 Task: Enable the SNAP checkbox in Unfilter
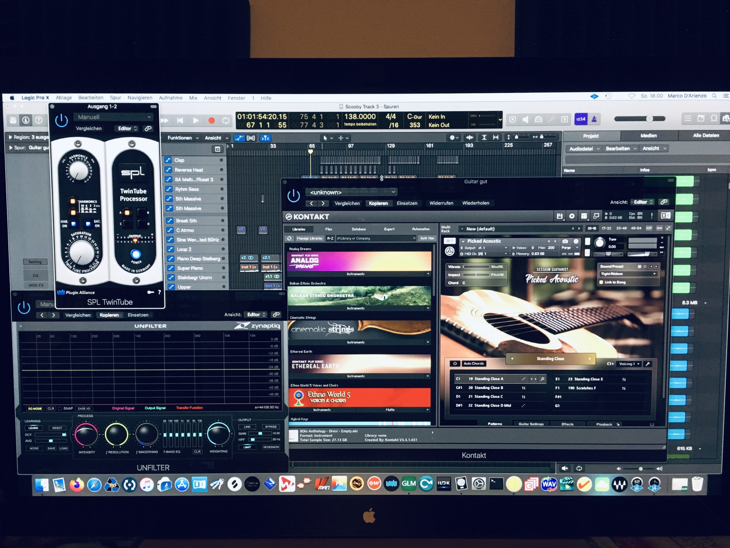click(60, 409)
